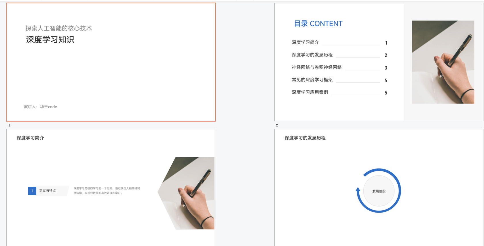Image resolution: width=484 pixels, height=246 pixels.
Task: Click the 目录 CONTENT heading
Action: pyautogui.click(x=318, y=24)
